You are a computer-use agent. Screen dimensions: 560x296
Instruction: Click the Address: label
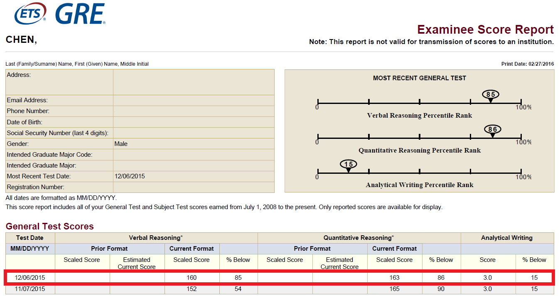coord(19,75)
